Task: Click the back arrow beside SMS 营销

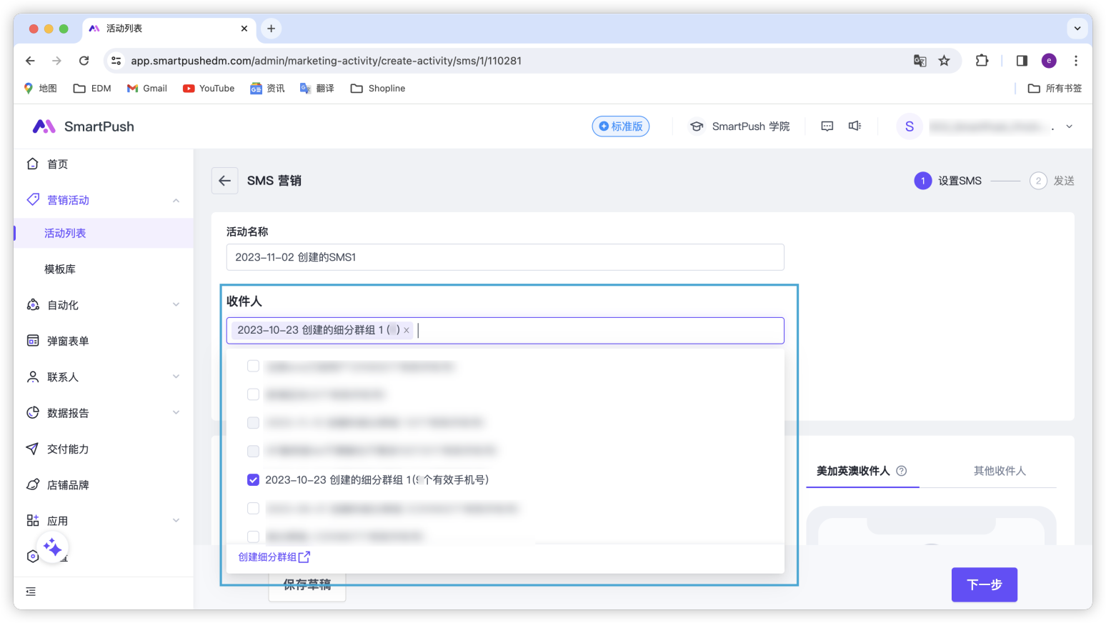Action: [x=224, y=181]
